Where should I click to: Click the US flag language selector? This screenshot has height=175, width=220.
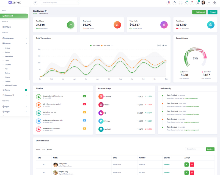coord(169,2)
